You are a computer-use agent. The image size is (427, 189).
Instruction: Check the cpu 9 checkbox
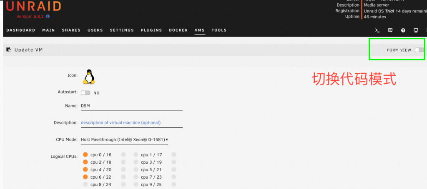tap(136, 184)
